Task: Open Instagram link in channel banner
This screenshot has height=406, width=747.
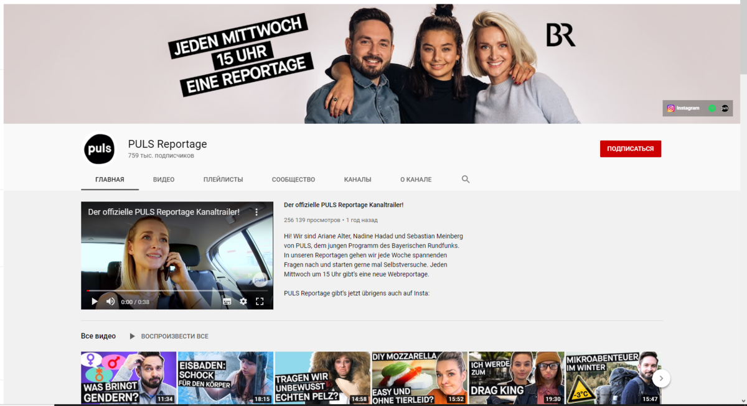Action: pos(684,108)
